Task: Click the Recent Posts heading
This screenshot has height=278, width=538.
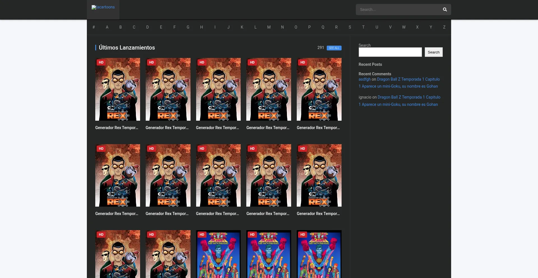Action: [370, 64]
